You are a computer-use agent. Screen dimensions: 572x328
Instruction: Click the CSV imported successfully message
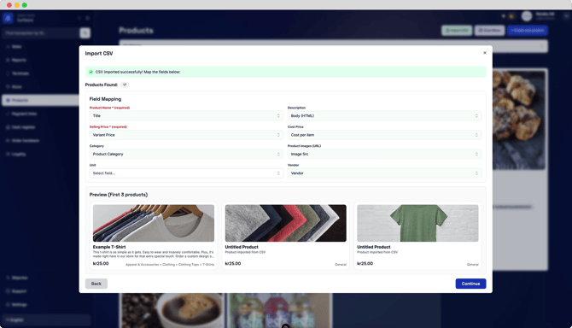pyautogui.click(x=138, y=72)
